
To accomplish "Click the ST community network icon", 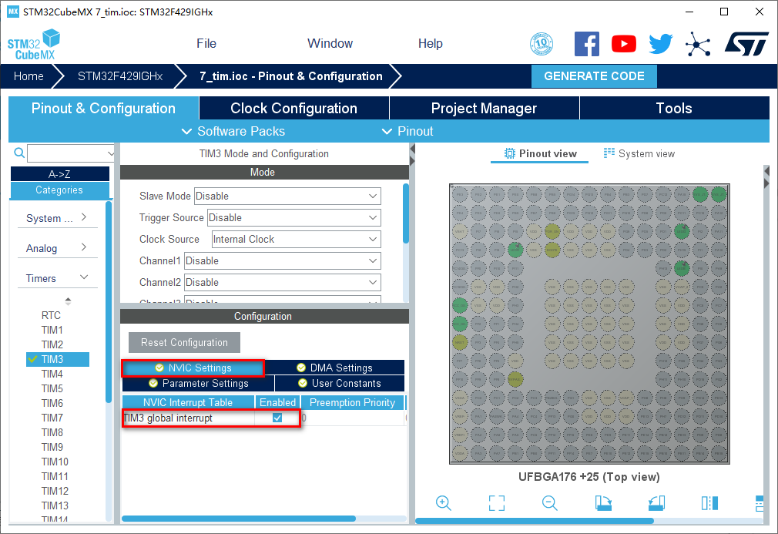I will [698, 44].
